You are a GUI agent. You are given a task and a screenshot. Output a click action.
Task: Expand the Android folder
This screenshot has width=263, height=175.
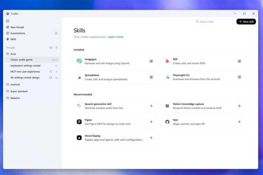(x=16, y=84)
